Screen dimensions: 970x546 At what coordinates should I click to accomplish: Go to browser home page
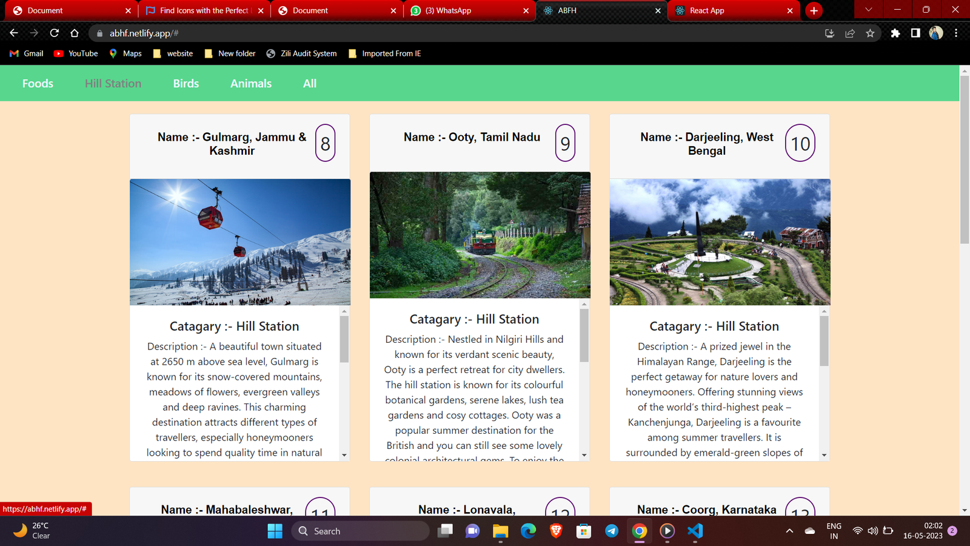pos(75,33)
